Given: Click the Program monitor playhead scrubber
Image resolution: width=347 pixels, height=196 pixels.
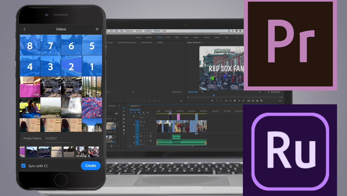Looking at the screenshot, I should (x=214, y=95).
